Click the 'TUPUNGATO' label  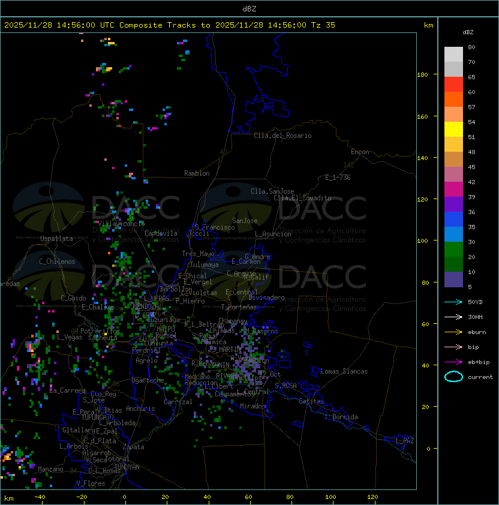(97, 417)
